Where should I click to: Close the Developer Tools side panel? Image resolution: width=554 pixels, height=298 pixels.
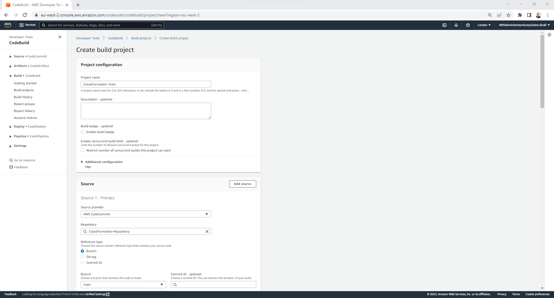pyautogui.click(x=60, y=37)
